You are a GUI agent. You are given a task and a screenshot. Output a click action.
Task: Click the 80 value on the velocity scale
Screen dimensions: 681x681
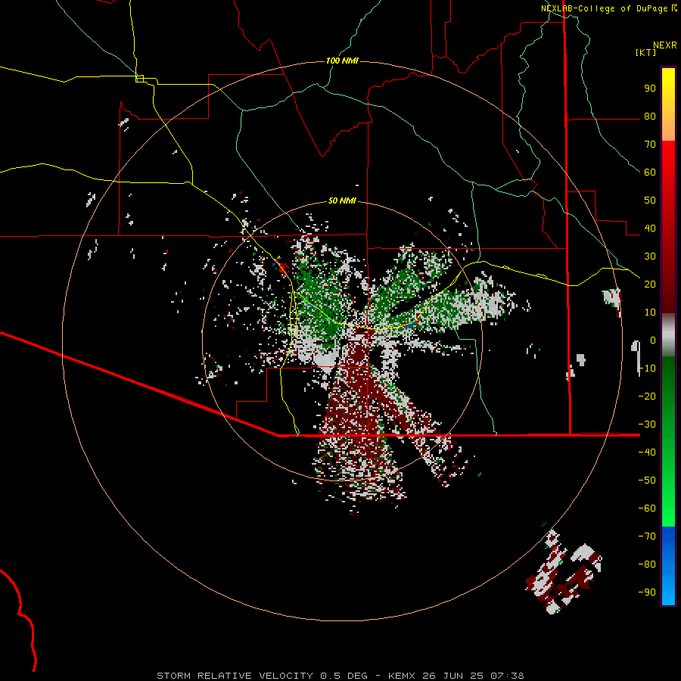tap(650, 117)
